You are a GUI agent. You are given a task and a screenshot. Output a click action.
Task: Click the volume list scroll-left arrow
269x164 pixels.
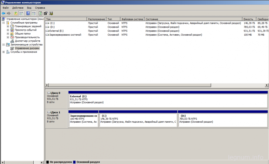pos(47,85)
